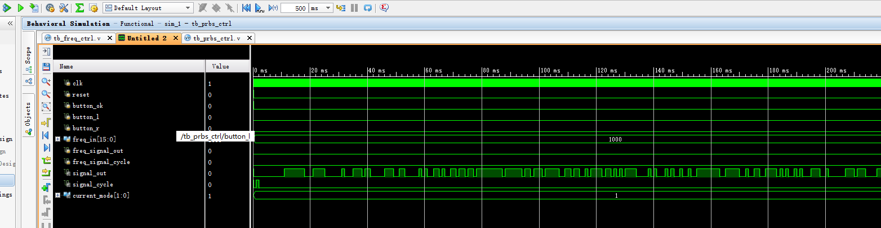Close the Untitled 2 tab
Screen dimensions: 881x228
[x=176, y=38]
